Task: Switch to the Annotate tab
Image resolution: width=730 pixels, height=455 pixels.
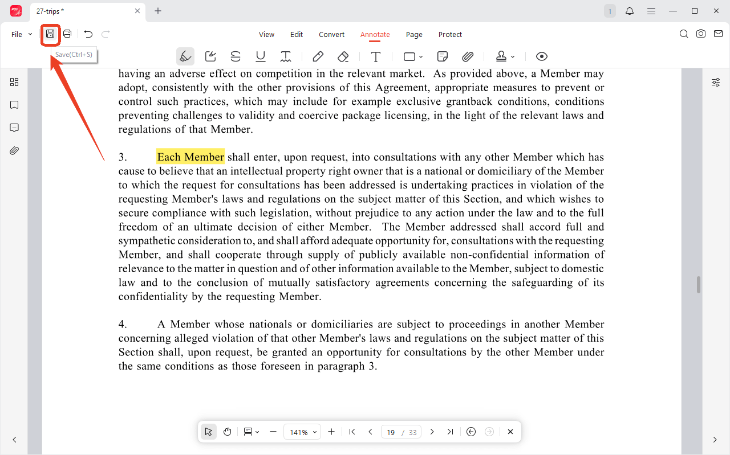Action: point(375,34)
